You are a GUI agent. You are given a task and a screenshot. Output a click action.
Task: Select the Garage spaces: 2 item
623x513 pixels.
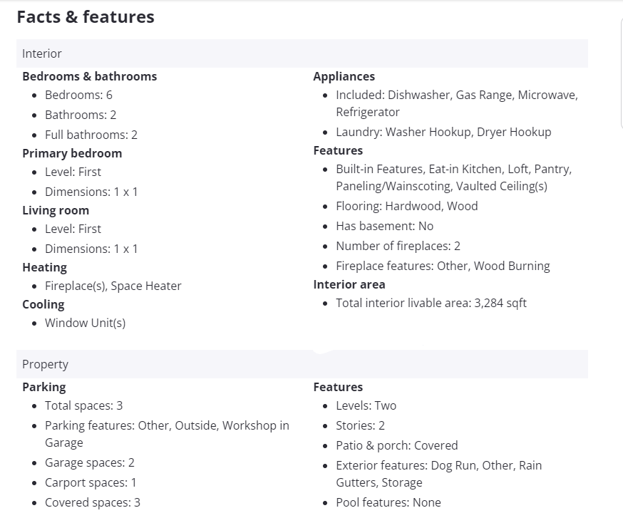click(90, 462)
